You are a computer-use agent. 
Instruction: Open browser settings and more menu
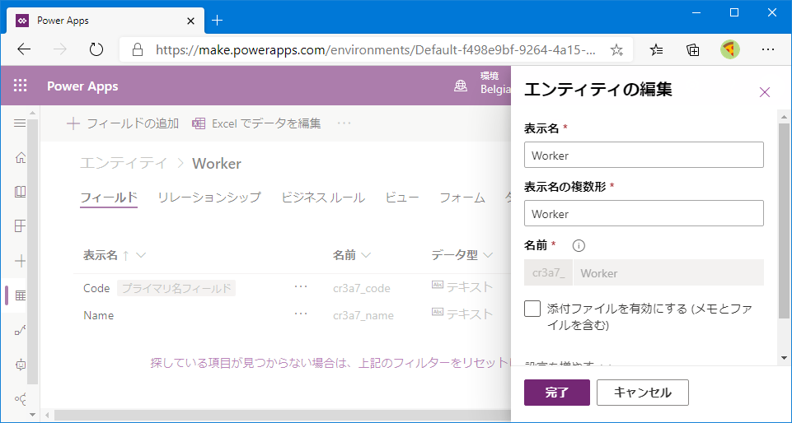tap(768, 49)
